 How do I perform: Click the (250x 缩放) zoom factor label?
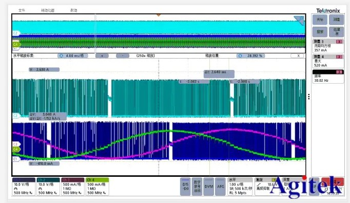145,56
